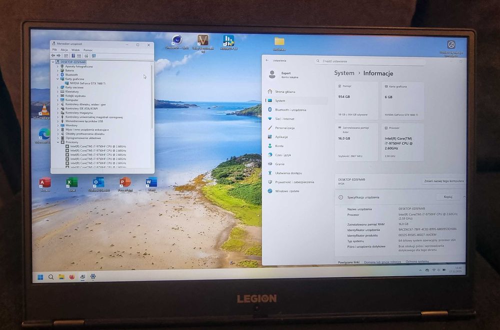The image size is (500, 330).
Task: Click the blue Help icon in Device Manager toolbar
Action: pos(73,56)
